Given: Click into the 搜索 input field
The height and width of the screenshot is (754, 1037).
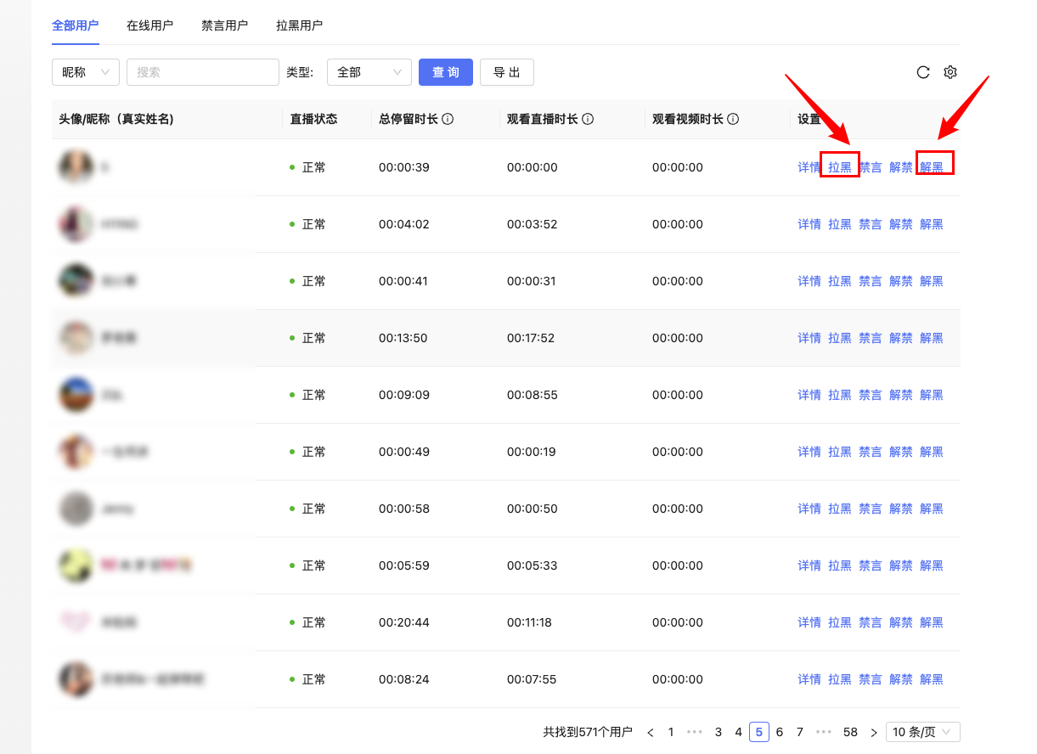Looking at the screenshot, I should pyautogui.click(x=203, y=72).
